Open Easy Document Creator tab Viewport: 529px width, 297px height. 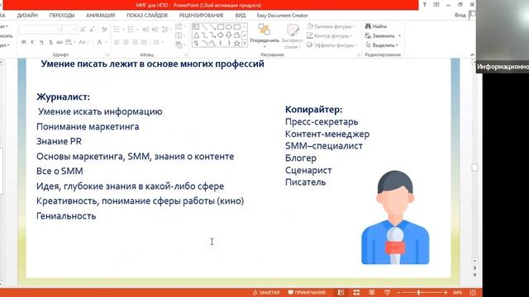click(283, 16)
